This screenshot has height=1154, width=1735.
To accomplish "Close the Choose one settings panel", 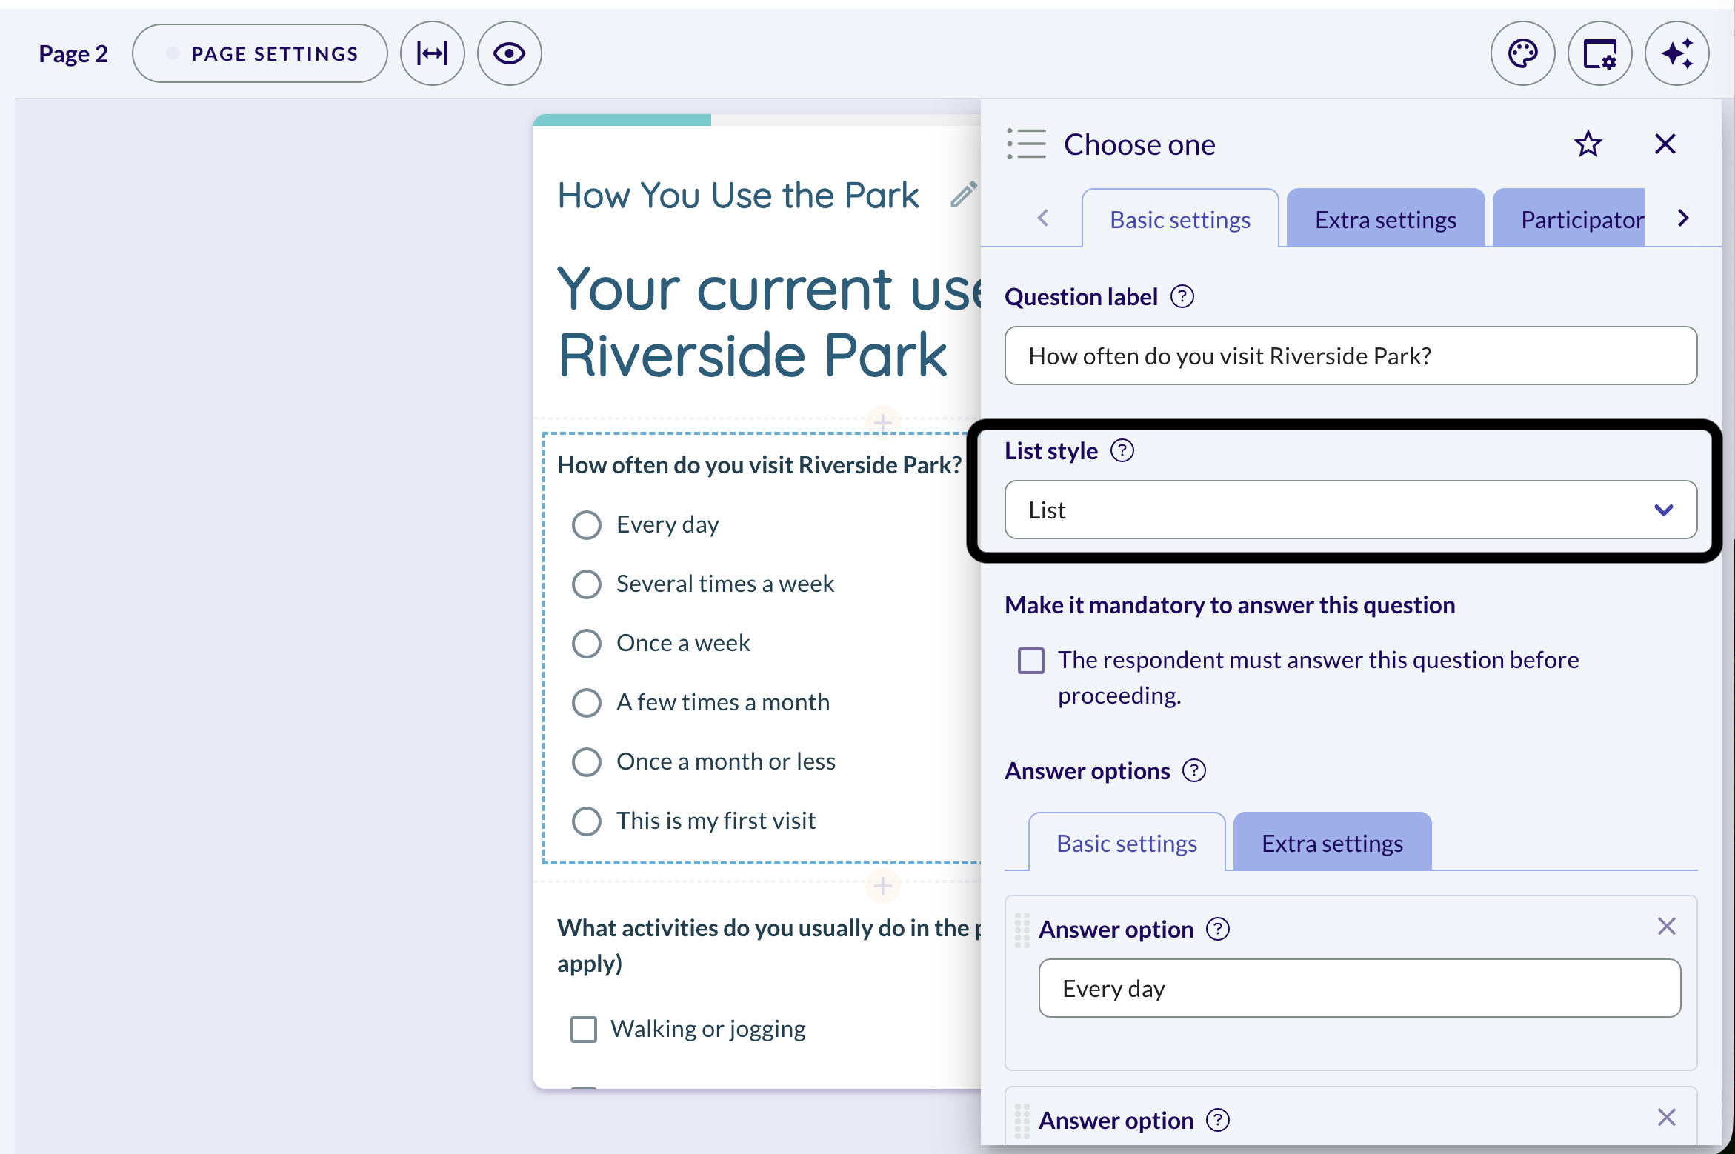I will point(1665,144).
